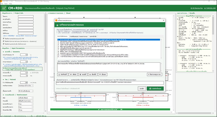Toggle the PDF drawing notes checkbox
The width and height of the screenshot is (217, 117).
(x=3, y=39)
